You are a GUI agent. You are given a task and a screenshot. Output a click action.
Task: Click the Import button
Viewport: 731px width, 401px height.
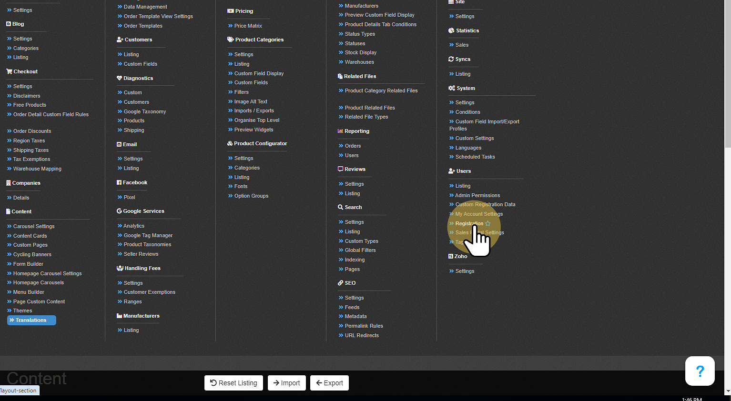tap(286, 383)
